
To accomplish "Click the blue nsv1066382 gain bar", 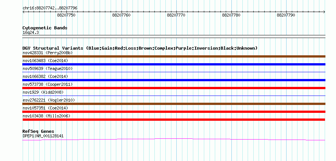I will (x=174, y=80).
